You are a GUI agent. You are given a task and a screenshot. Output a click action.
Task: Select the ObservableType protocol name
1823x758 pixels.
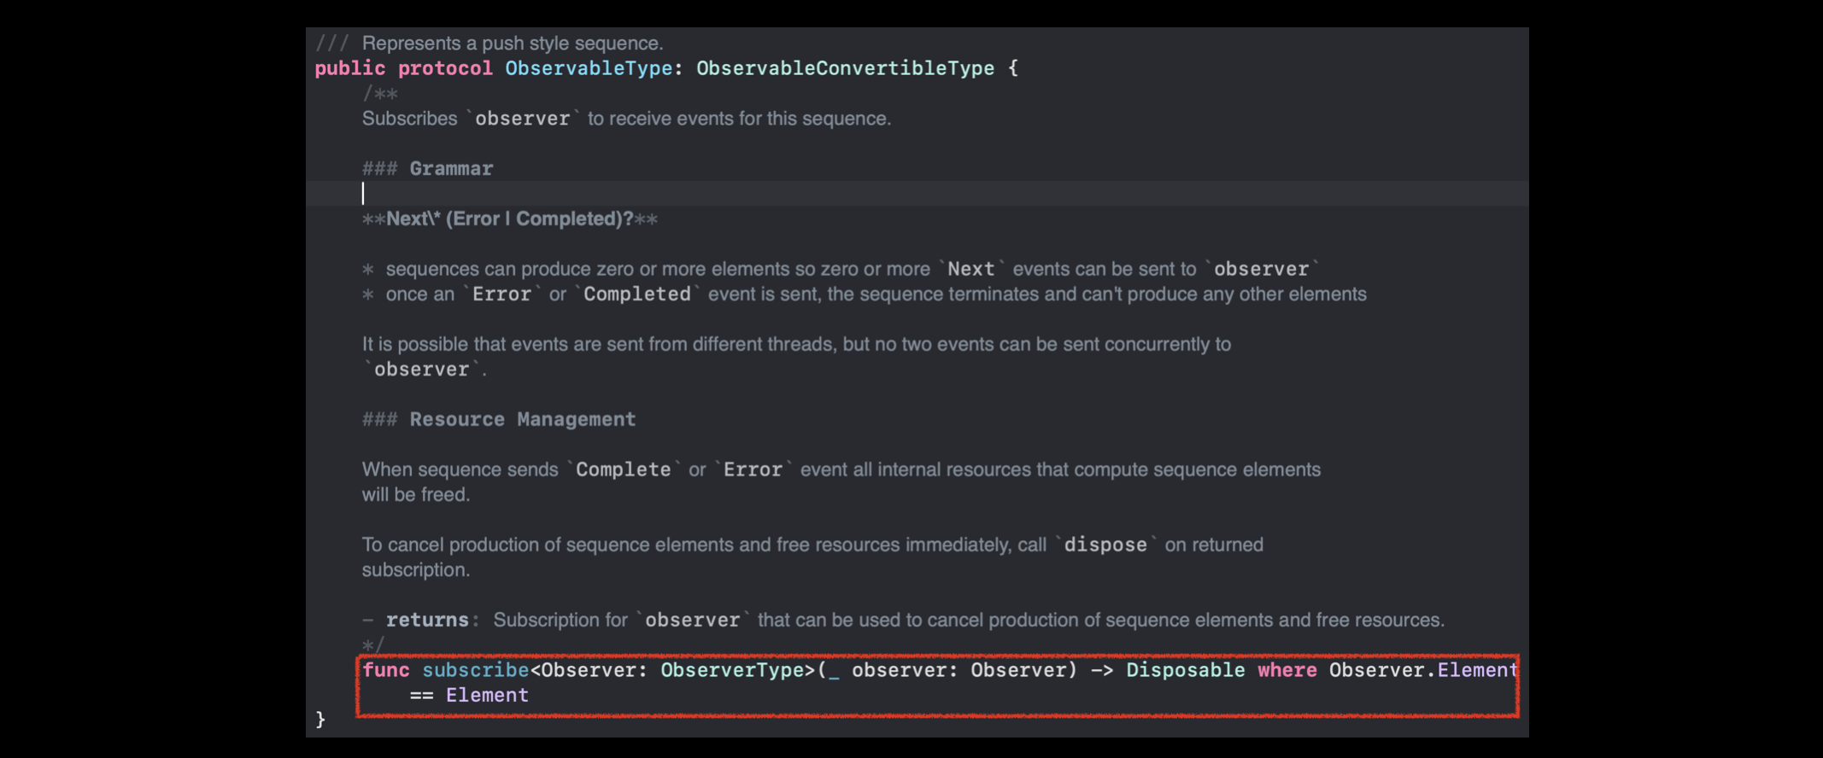pyautogui.click(x=589, y=68)
